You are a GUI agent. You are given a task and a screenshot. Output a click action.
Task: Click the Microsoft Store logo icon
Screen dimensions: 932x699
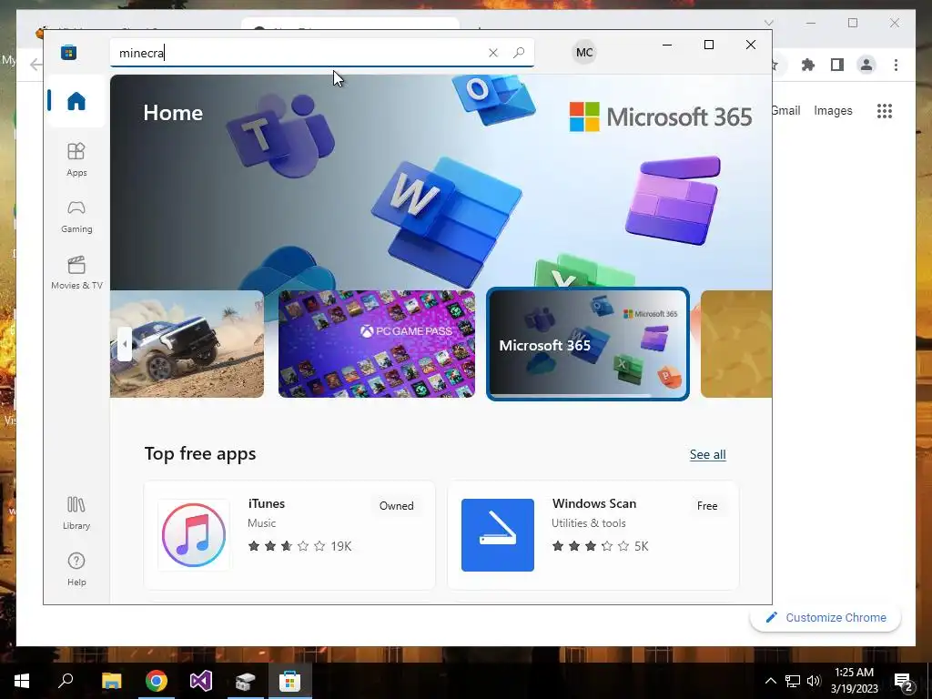[x=68, y=52]
